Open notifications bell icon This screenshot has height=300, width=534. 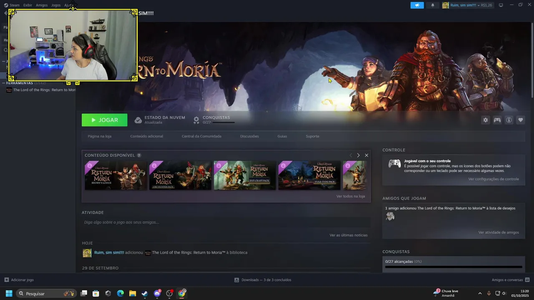point(433,5)
